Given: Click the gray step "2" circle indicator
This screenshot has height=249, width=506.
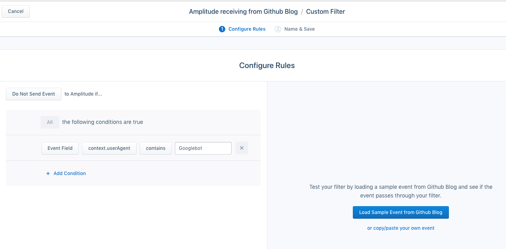Looking at the screenshot, I should [278, 29].
